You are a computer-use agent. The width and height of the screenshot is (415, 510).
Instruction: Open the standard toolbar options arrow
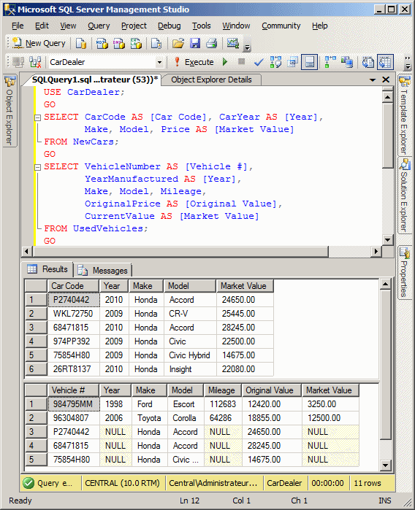(x=247, y=48)
